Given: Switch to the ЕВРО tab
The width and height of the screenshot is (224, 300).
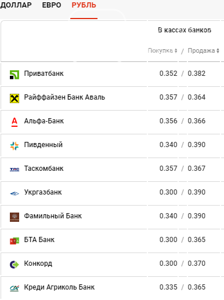Looking at the screenshot, I should 52,5.
